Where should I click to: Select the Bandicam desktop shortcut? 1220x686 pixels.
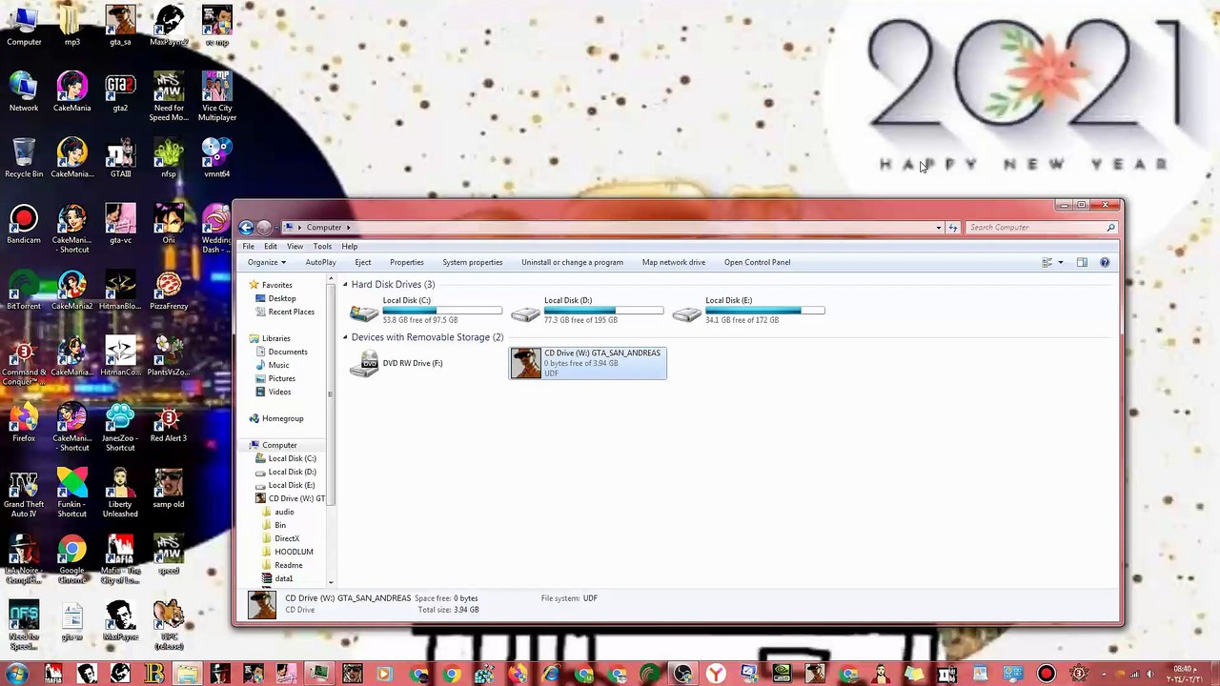pos(24,224)
